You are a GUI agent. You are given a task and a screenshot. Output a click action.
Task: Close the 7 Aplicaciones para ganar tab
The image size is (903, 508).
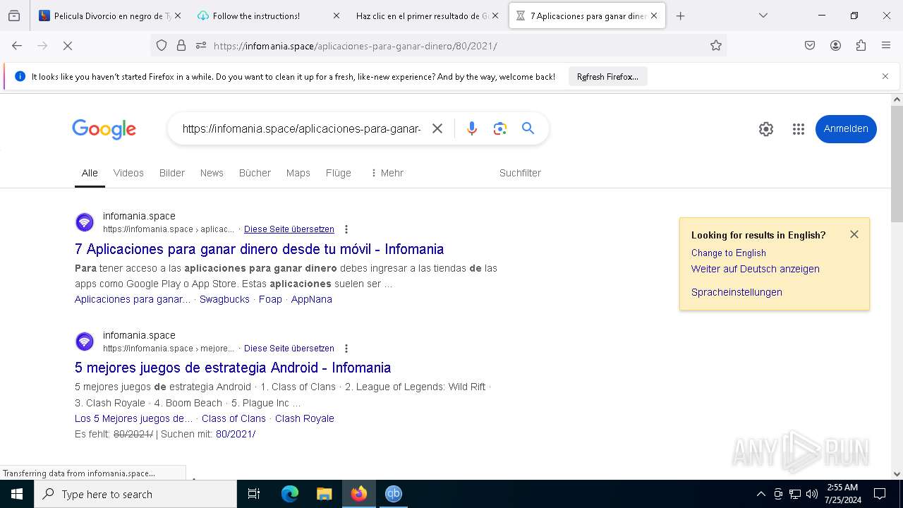click(x=654, y=16)
